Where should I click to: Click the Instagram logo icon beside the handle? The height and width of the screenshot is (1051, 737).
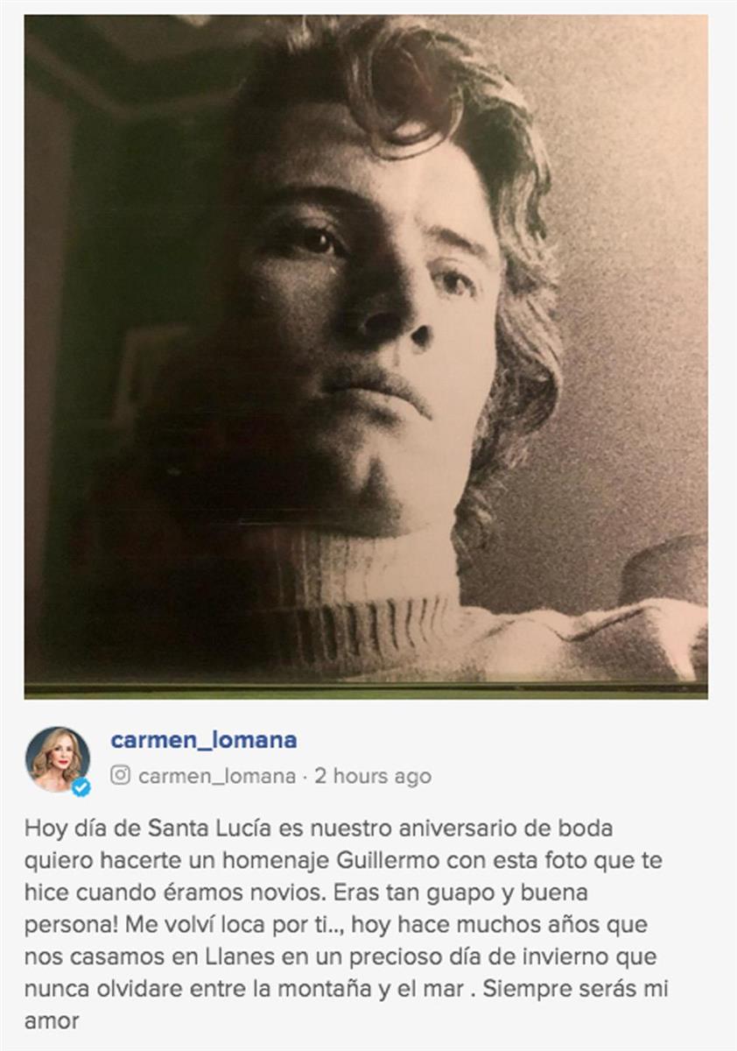pyautogui.click(x=121, y=775)
